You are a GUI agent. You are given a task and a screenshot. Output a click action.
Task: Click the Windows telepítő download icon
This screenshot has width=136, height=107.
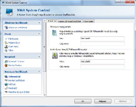coord(55,55)
